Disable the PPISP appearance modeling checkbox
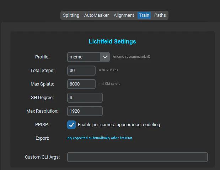This screenshot has width=220, height=170. [71, 125]
